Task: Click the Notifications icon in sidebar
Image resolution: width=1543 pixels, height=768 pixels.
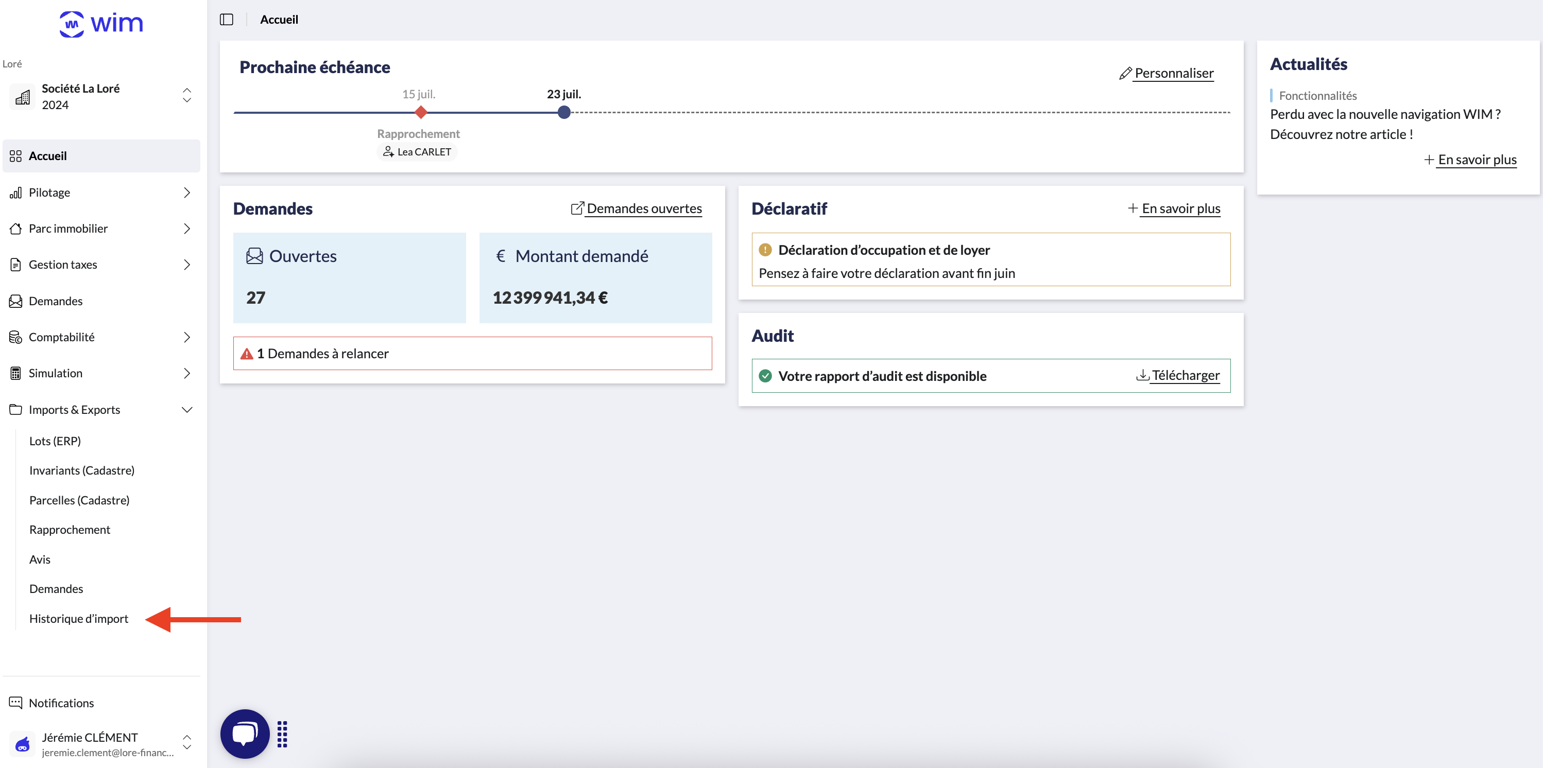Action: tap(15, 702)
